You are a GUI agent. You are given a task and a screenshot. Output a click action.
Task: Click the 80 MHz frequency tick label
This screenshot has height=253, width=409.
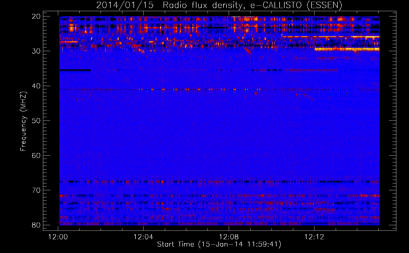[36, 225]
